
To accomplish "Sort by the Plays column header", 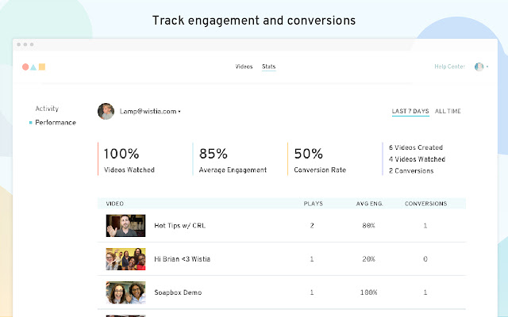I will (314, 204).
